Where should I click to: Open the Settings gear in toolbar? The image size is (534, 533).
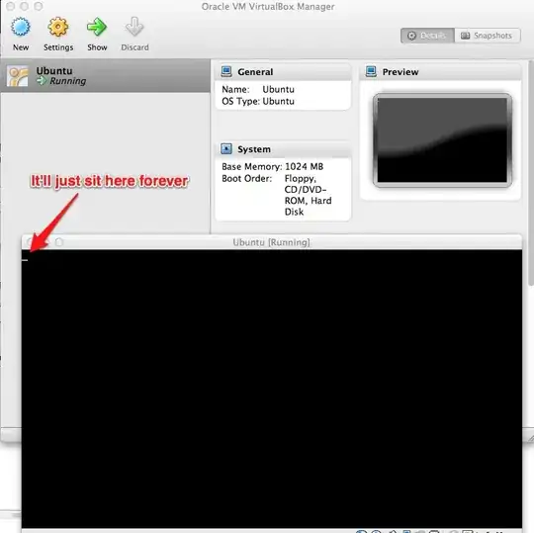click(58, 34)
